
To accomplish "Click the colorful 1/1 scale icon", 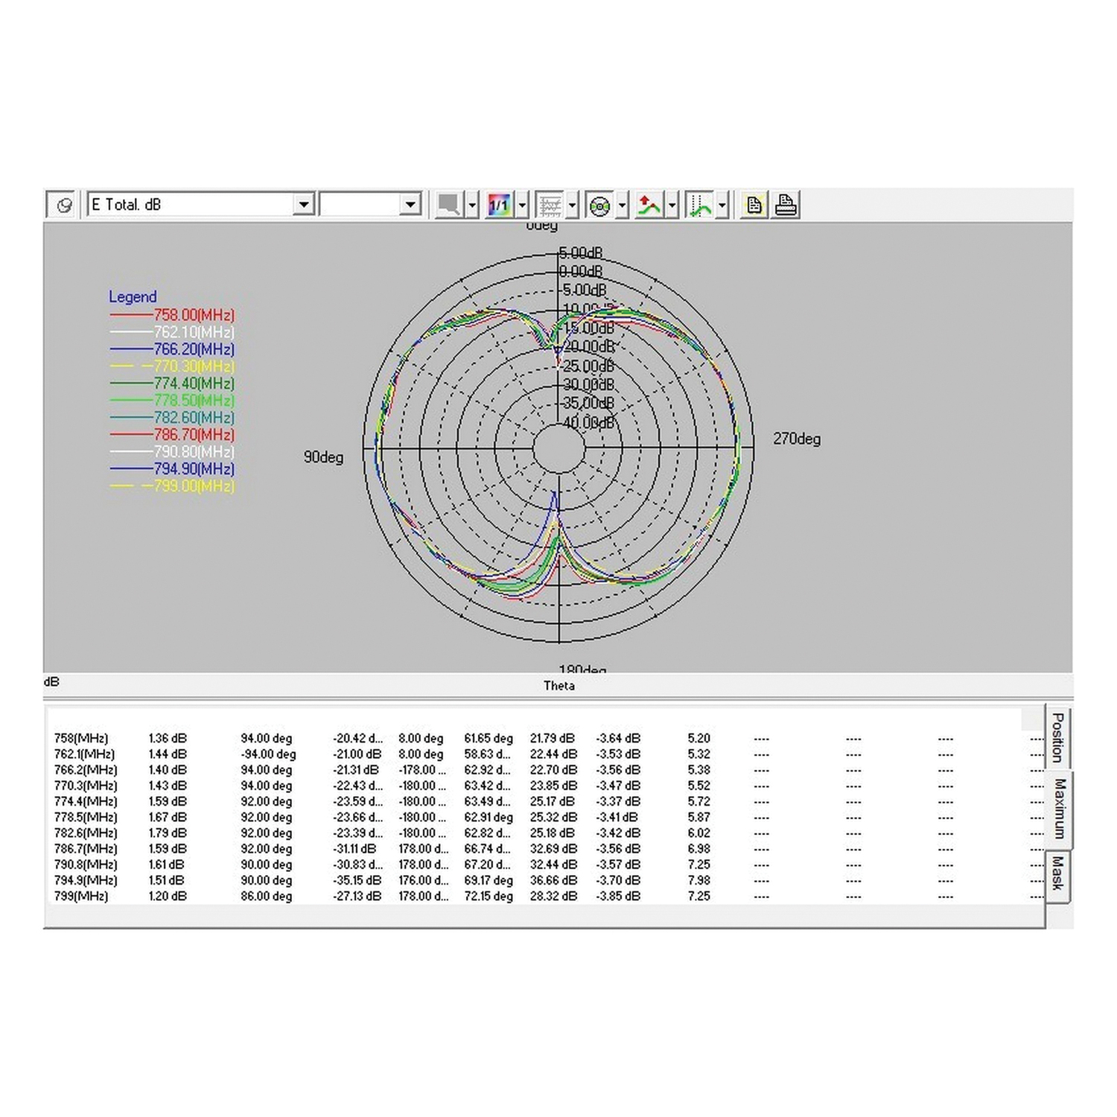I will click(x=498, y=205).
